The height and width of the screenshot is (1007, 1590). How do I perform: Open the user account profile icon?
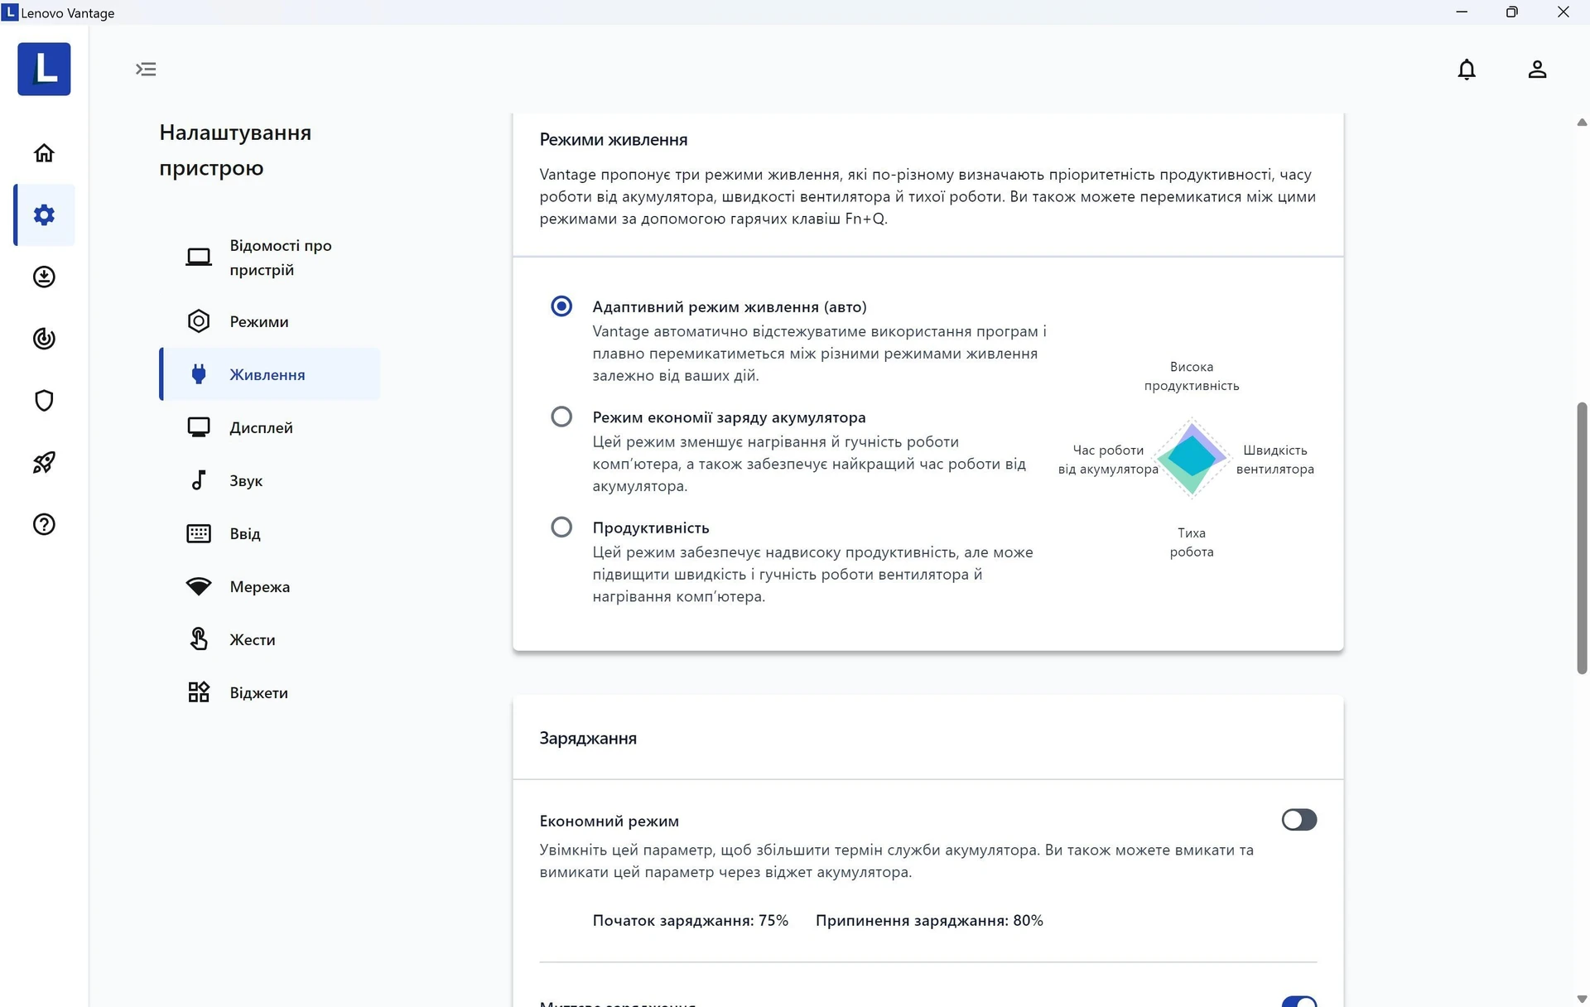click(x=1537, y=70)
